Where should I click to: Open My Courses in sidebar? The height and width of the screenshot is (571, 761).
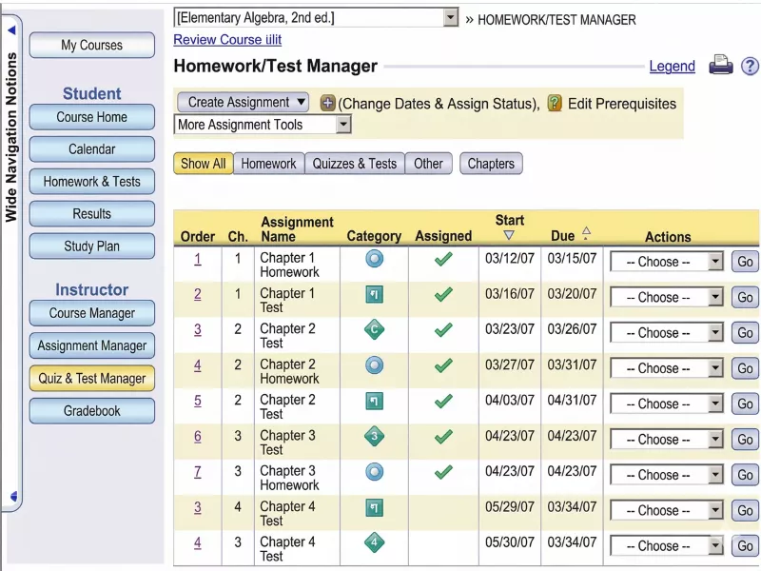91,45
